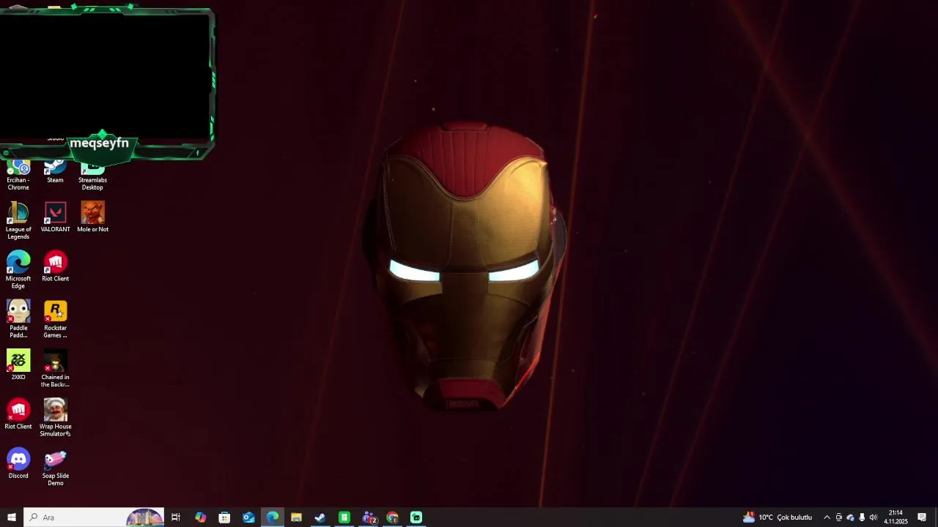
Task: Select the Chained in the Backr... icon
Action: tap(55, 368)
